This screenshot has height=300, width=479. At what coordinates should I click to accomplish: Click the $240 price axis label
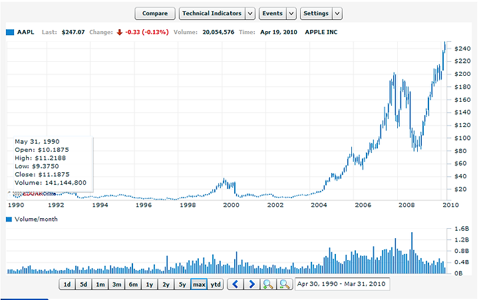462,49
